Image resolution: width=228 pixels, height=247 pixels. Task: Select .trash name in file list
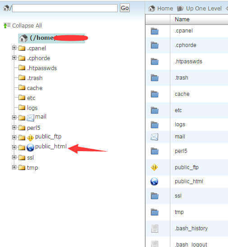pos(182,77)
